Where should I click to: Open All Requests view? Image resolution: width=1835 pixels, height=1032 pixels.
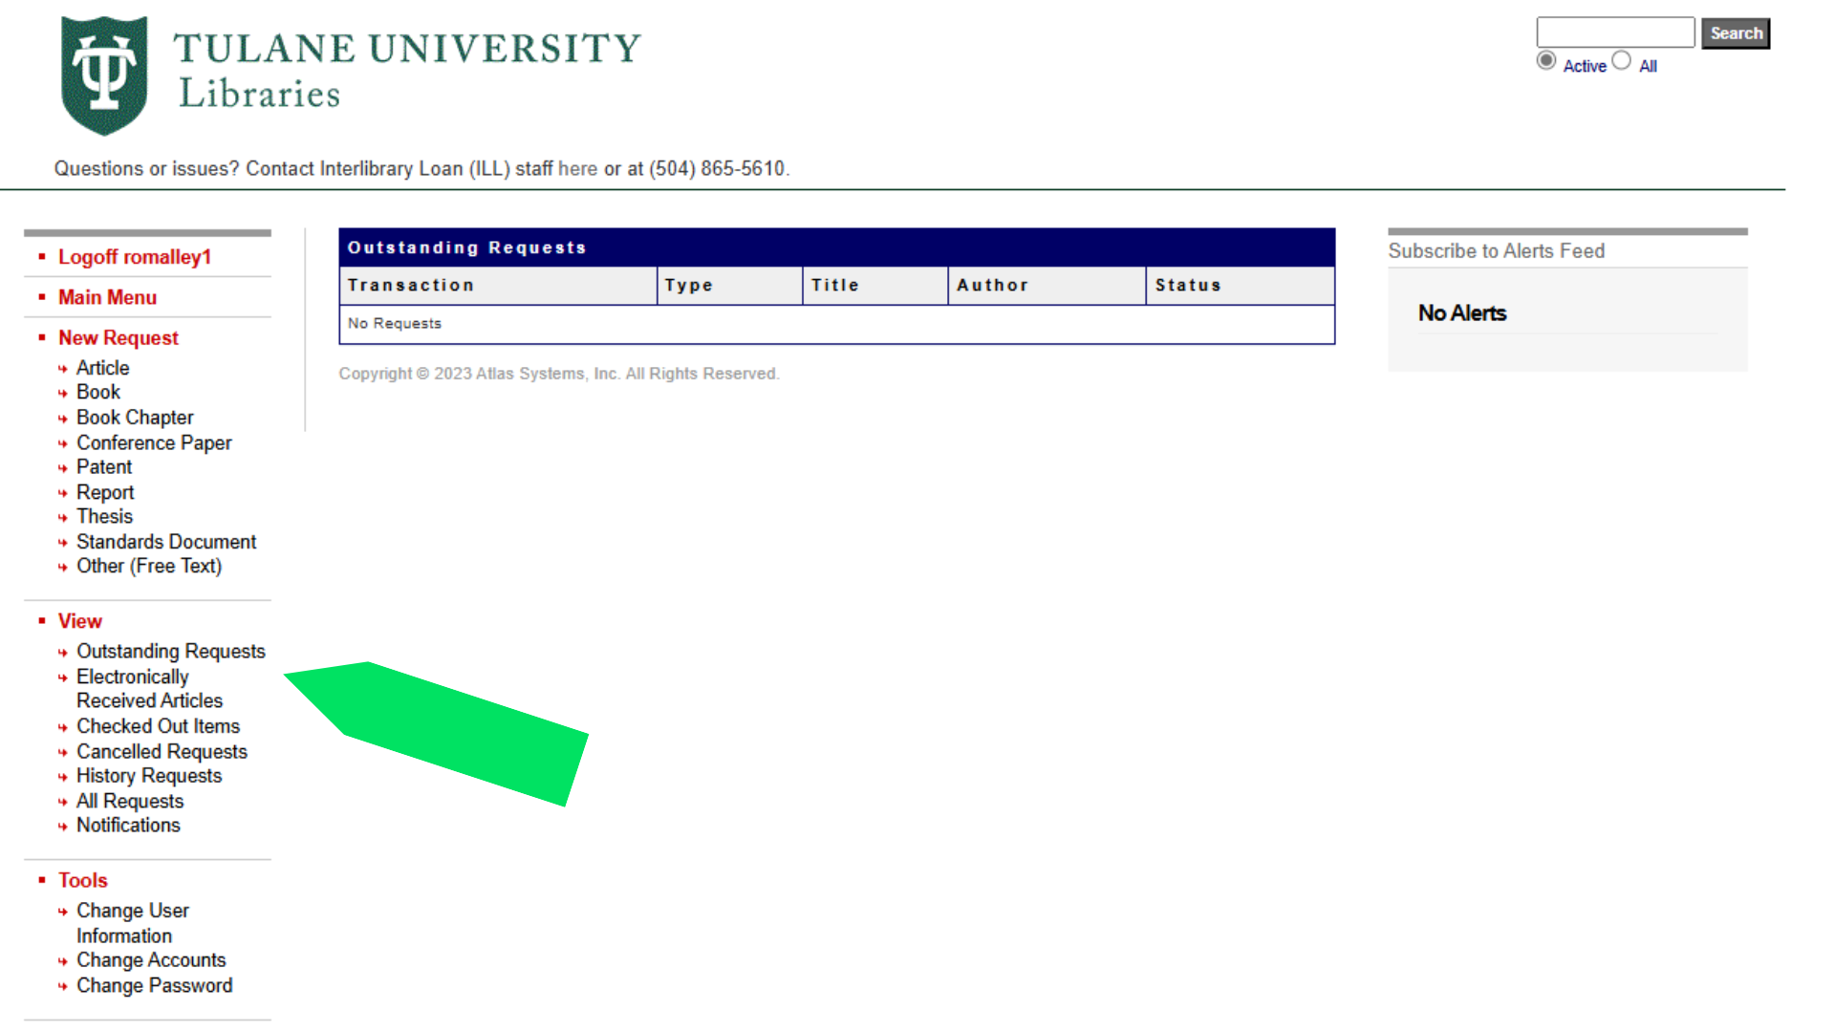click(130, 801)
